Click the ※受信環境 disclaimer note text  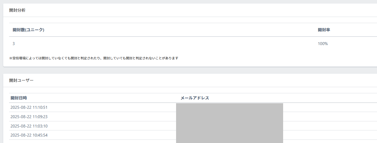click(x=94, y=58)
